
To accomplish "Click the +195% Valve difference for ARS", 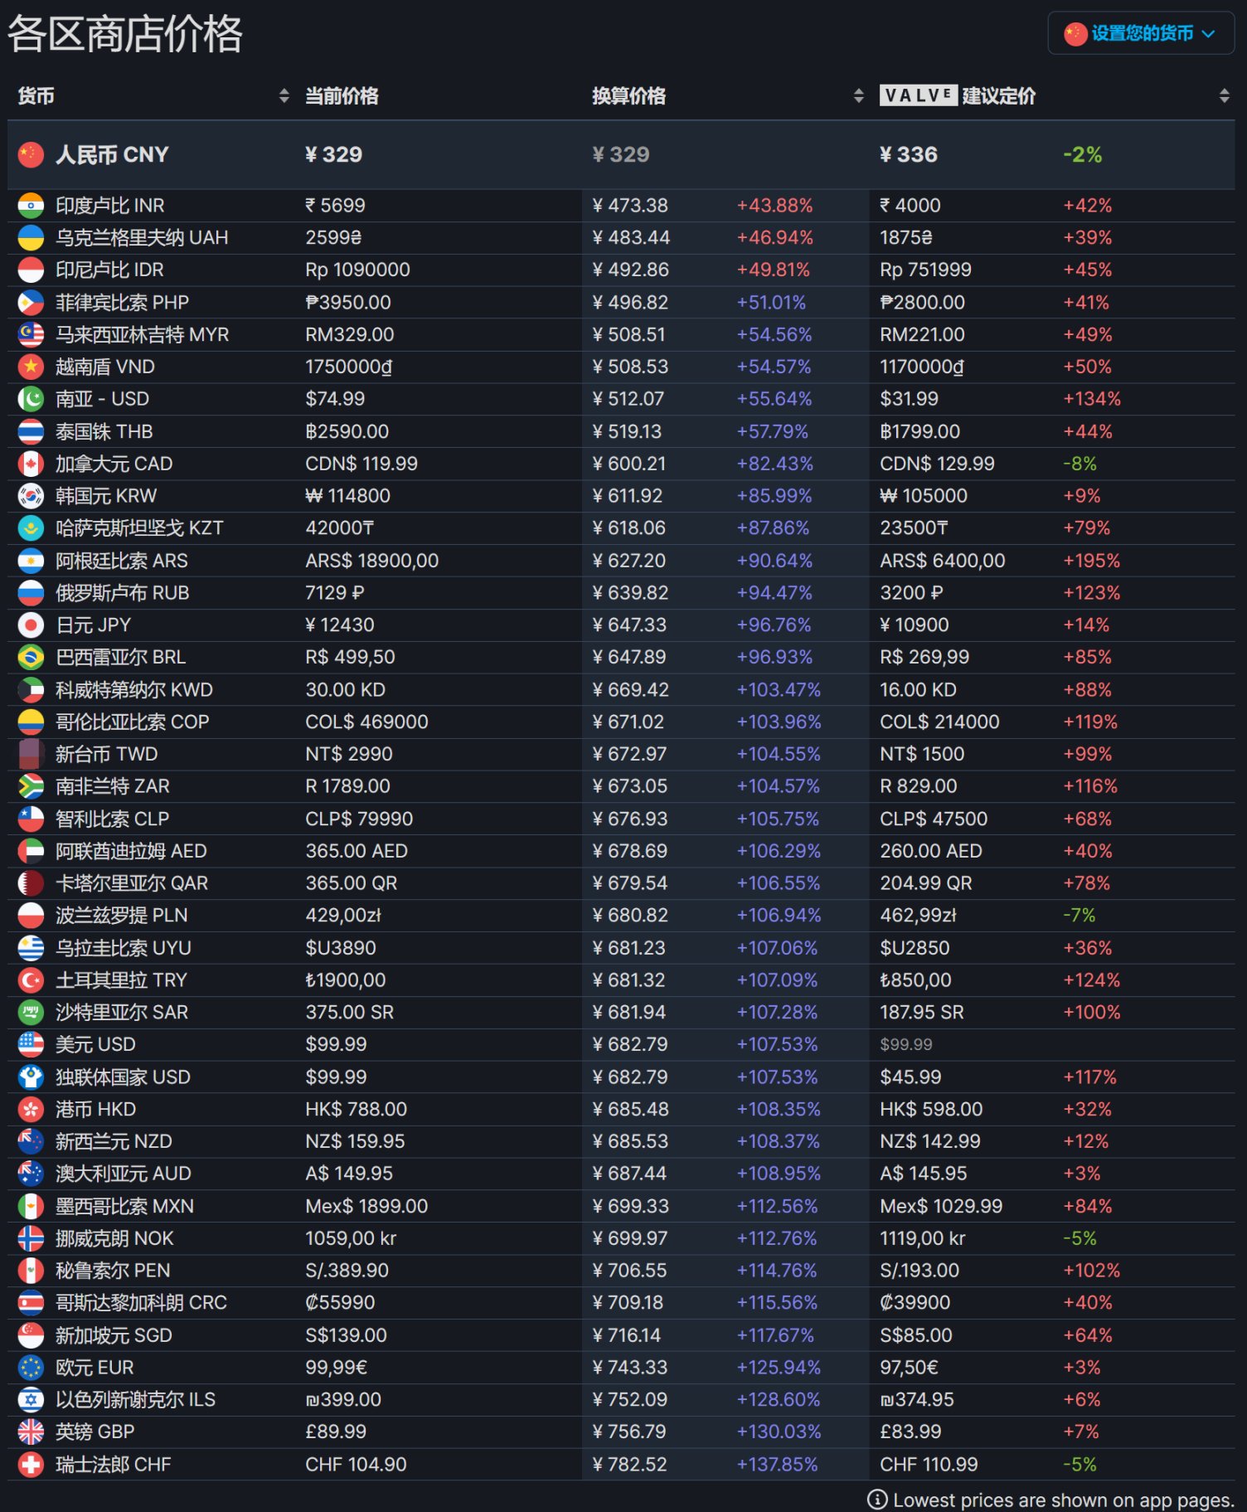I will pyautogui.click(x=1092, y=561).
